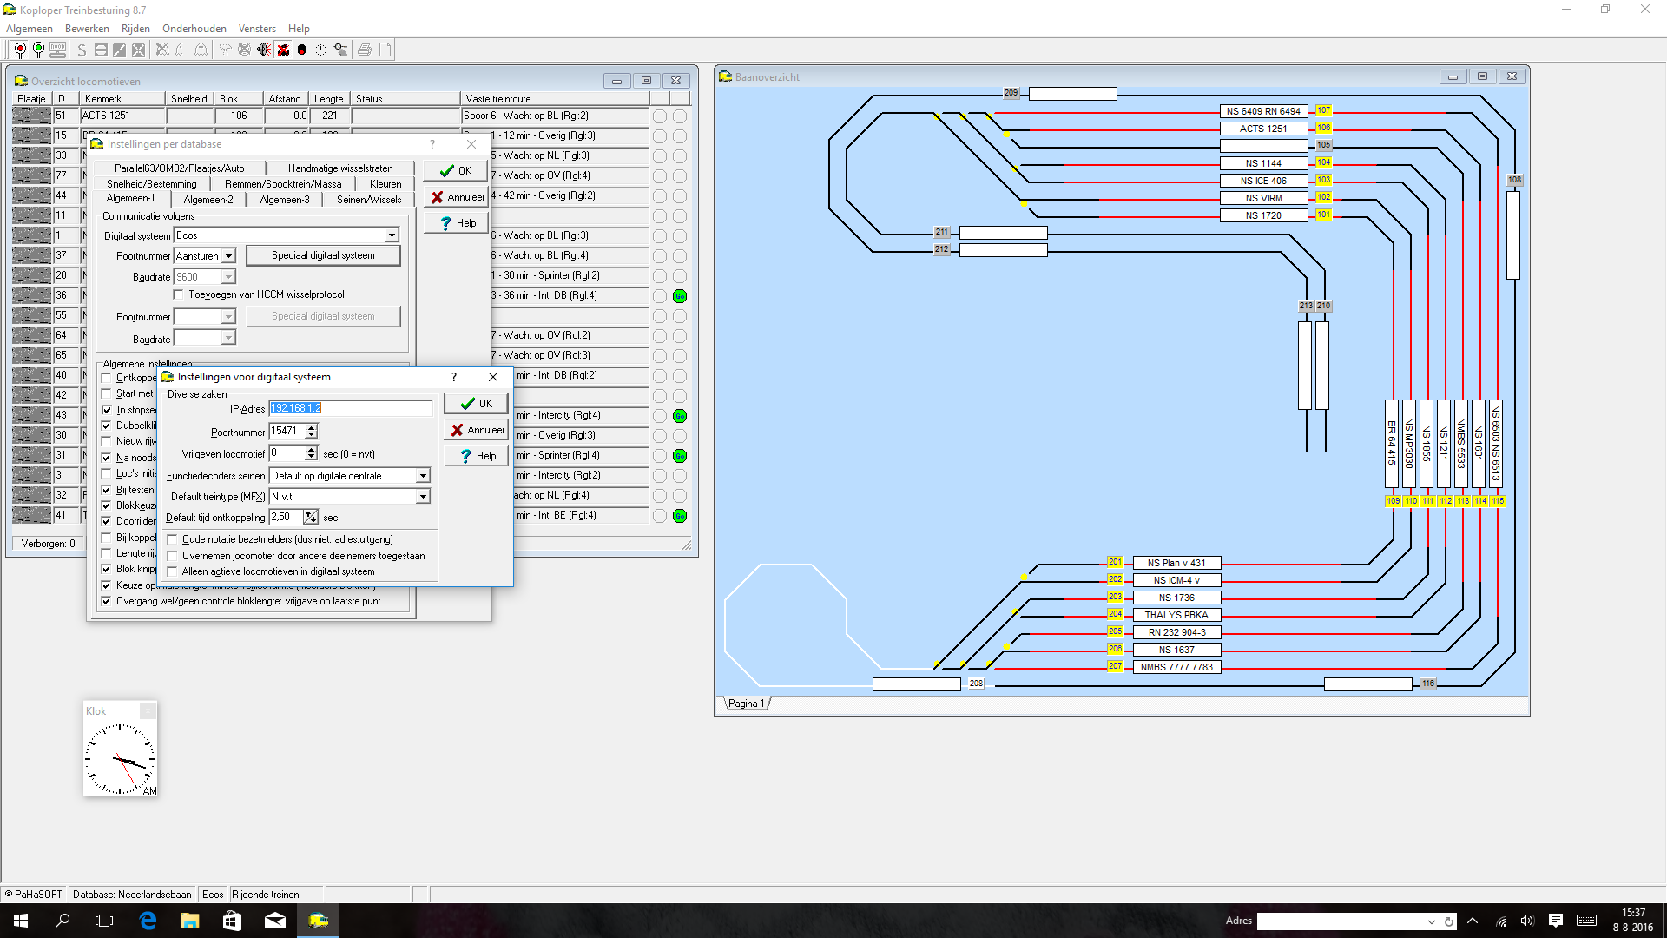Click the Remmen/Spooktreinen/Massa tab
This screenshot has height=938, width=1667.
pyautogui.click(x=283, y=184)
